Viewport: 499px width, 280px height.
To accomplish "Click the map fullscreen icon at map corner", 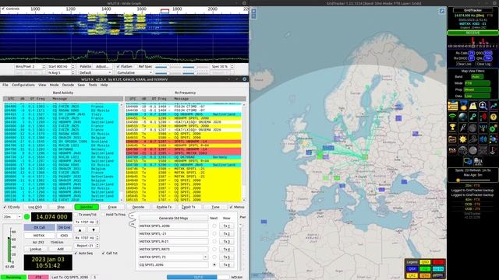I will point(442,11).
